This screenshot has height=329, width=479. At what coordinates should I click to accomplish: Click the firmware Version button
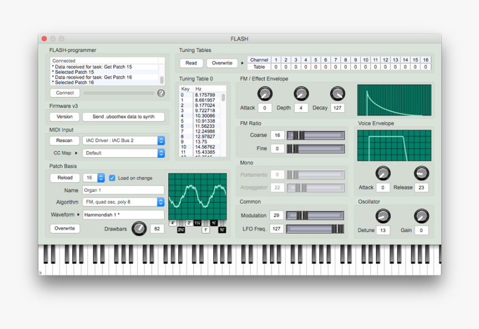[65, 117]
